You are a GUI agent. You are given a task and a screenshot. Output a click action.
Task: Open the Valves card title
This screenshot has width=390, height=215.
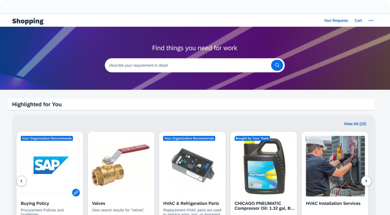point(98,203)
